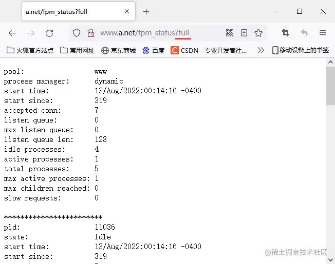The height and width of the screenshot is (264, 335).
Task: Open the Firefox hamburger menu
Action: pos(323,33)
